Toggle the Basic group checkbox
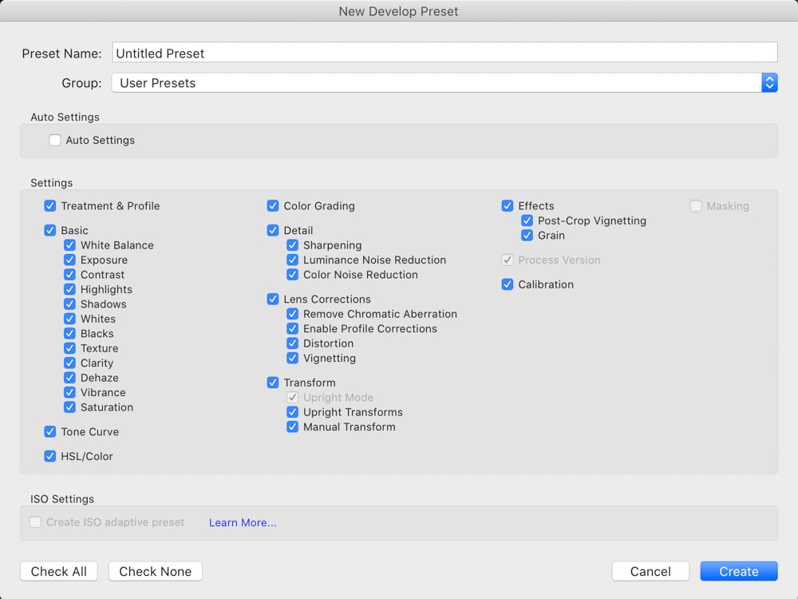Screen dimensions: 798x599 [x=49, y=230]
